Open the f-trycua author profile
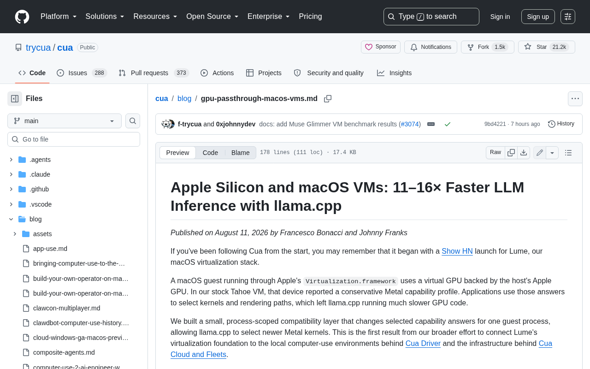This screenshot has width=590, height=369. tap(190, 124)
